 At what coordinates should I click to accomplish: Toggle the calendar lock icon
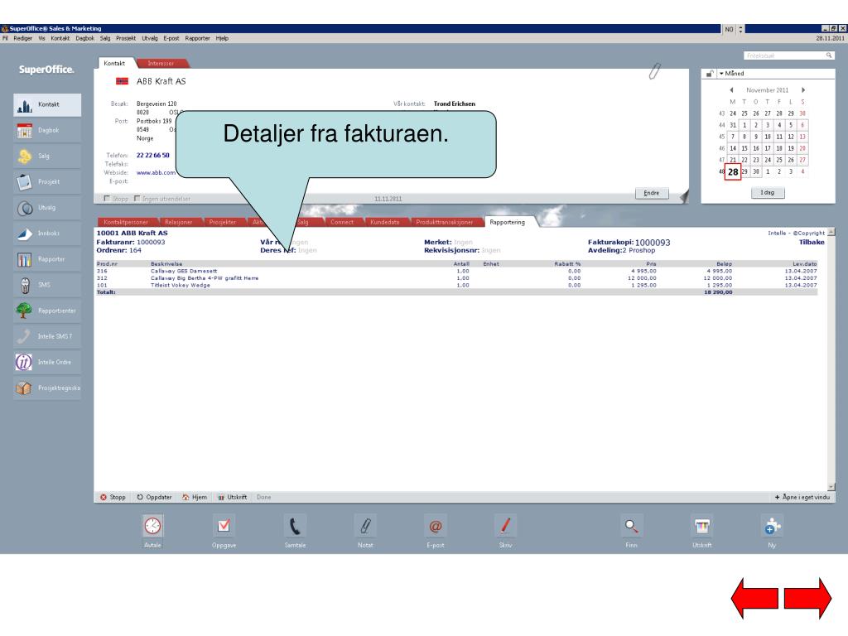coord(710,74)
